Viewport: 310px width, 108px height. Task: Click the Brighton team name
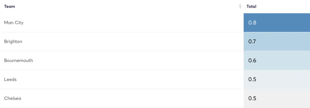[x=13, y=41]
